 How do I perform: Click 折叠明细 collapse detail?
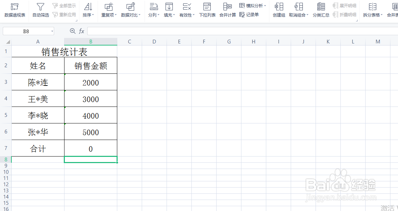[345, 15]
